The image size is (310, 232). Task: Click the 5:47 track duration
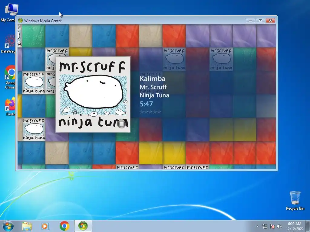click(x=146, y=104)
